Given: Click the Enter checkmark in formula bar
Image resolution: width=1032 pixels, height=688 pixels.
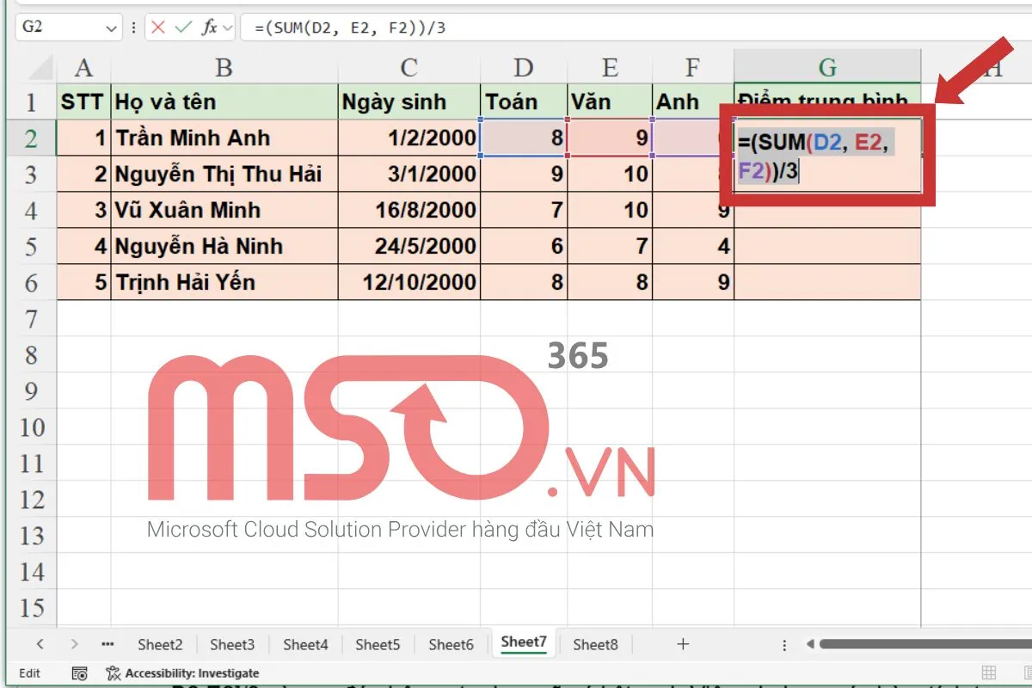Looking at the screenshot, I should [x=182, y=27].
